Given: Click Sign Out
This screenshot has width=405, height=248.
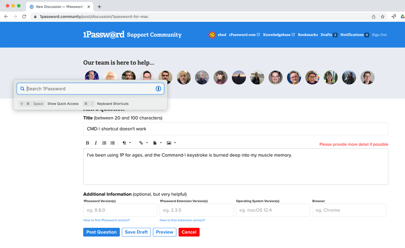Looking at the screenshot, I should pyautogui.click(x=379, y=35).
